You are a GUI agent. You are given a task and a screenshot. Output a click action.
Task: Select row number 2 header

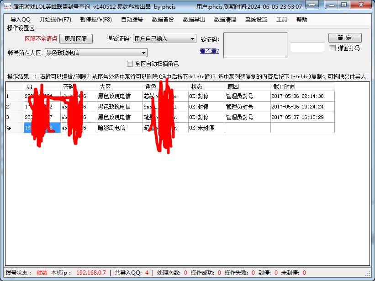click(15, 107)
